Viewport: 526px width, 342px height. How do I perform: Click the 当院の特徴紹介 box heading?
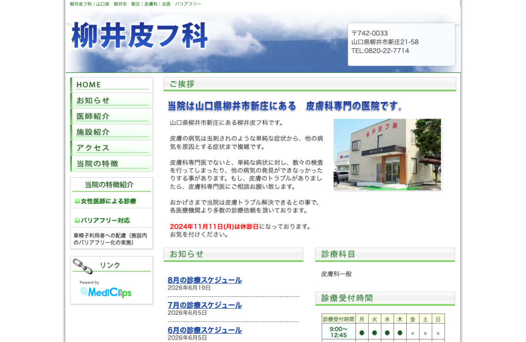(109, 185)
